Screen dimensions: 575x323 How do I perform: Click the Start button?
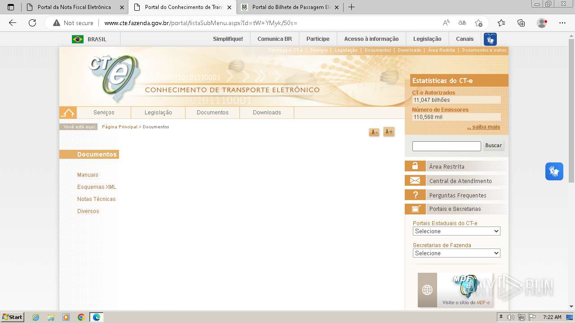13,317
